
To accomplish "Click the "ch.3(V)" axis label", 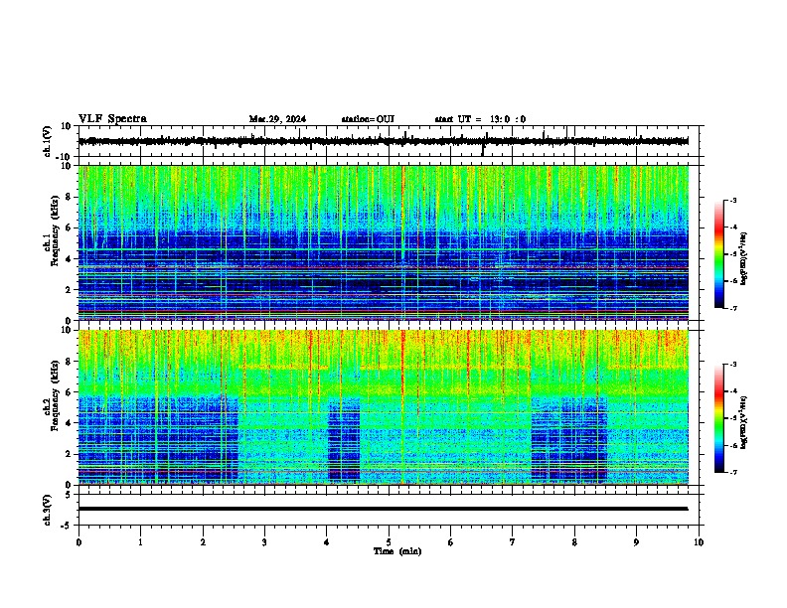I will [47, 510].
